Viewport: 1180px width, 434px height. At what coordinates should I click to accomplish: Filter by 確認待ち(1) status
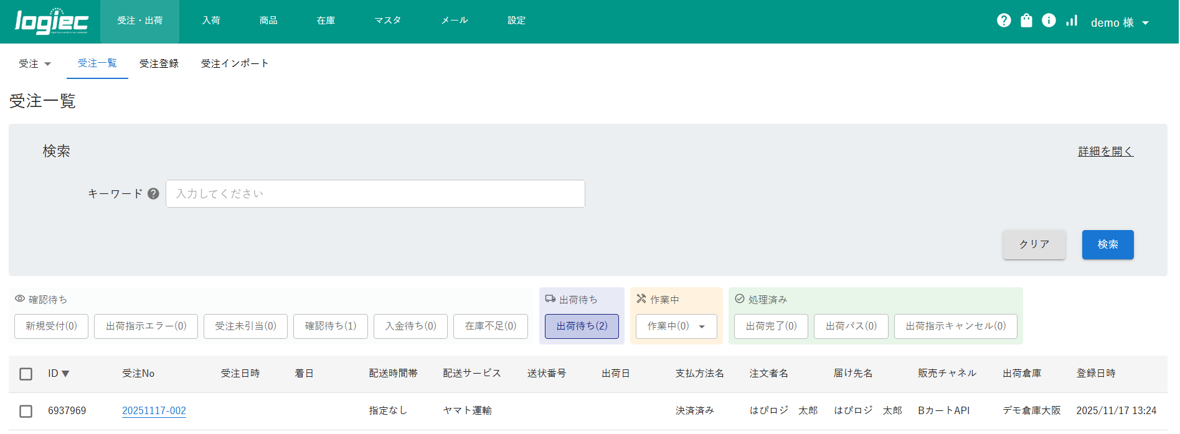tap(330, 326)
